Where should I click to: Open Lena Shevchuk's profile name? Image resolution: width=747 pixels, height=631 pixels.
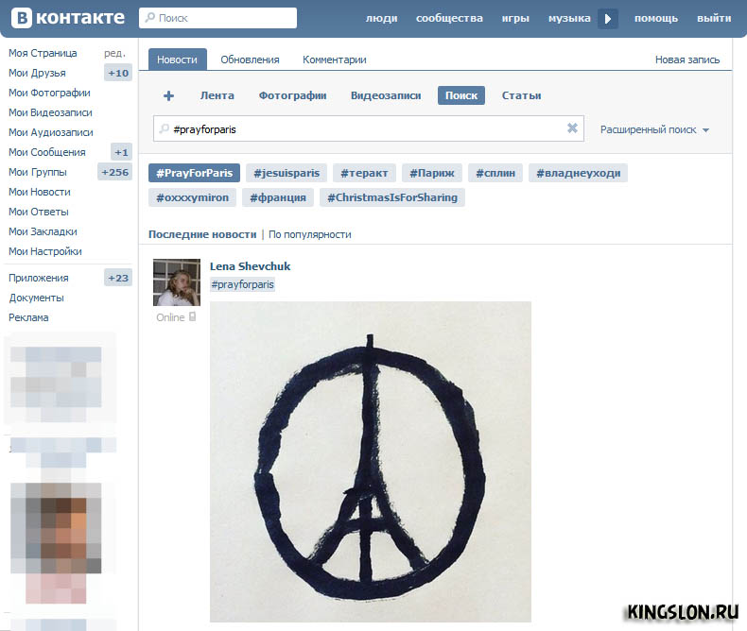(x=251, y=266)
